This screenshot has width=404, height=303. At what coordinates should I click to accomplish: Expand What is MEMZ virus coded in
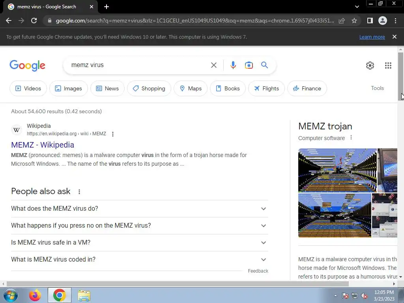point(139,260)
